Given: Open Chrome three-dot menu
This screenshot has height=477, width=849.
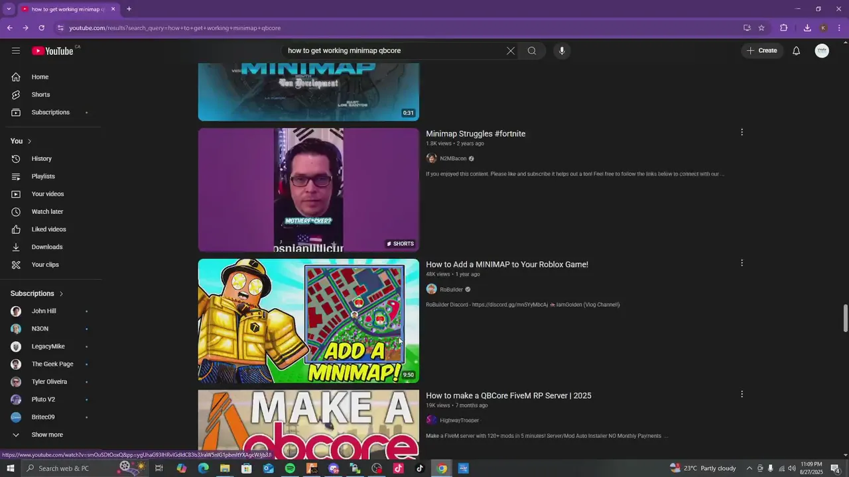Looking at the screenshot, I should point(840,28).
